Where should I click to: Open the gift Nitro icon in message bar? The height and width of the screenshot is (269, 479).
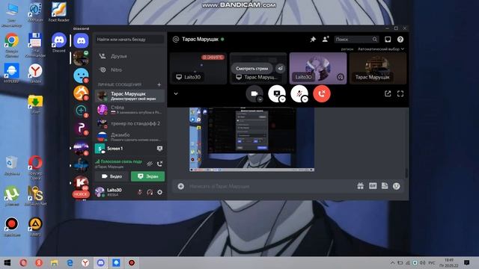tap(361, 186)
